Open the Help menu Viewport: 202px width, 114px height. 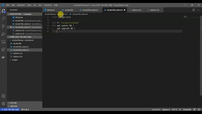coord(56,5)
